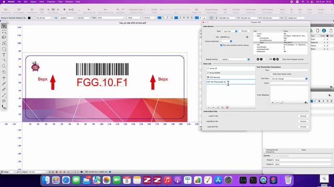Open the data source Type dropdown

230,31
